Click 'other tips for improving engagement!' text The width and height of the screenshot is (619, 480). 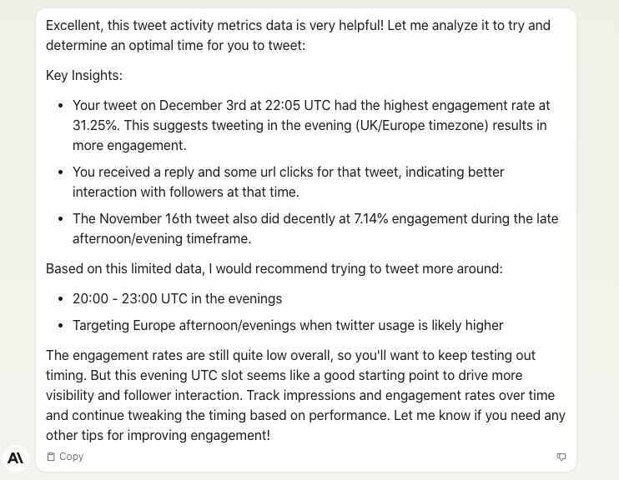(x=158, y=436)
